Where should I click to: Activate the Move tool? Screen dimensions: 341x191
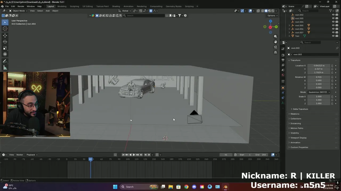pos(5,35)
